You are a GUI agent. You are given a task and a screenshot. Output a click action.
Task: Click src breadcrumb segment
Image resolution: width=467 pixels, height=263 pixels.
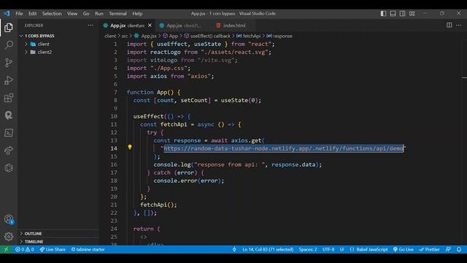point(125,36)
